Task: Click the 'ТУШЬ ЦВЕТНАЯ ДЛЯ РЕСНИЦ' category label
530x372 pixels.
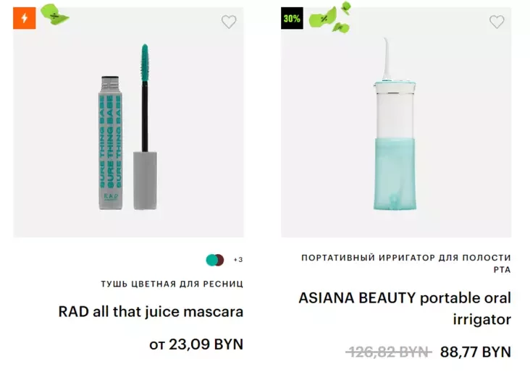Action: click(172, 284)
